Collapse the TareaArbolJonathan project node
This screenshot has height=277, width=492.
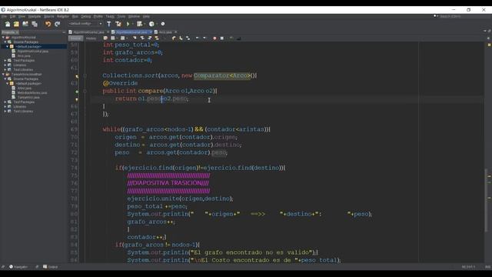click(3, 75)
